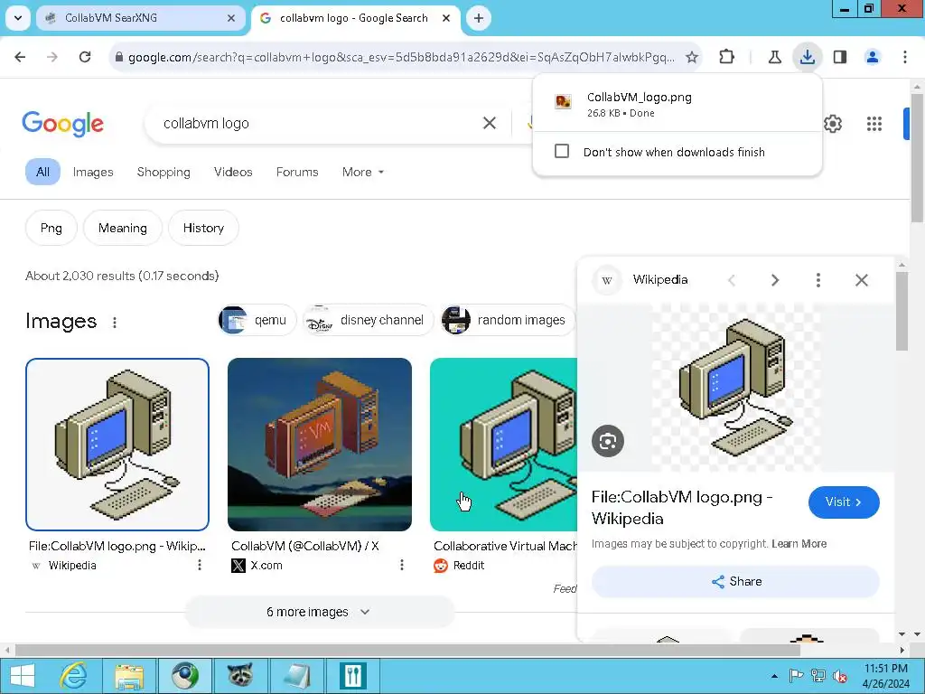Close the collabvm logo Google Search tab

[446, 18]
